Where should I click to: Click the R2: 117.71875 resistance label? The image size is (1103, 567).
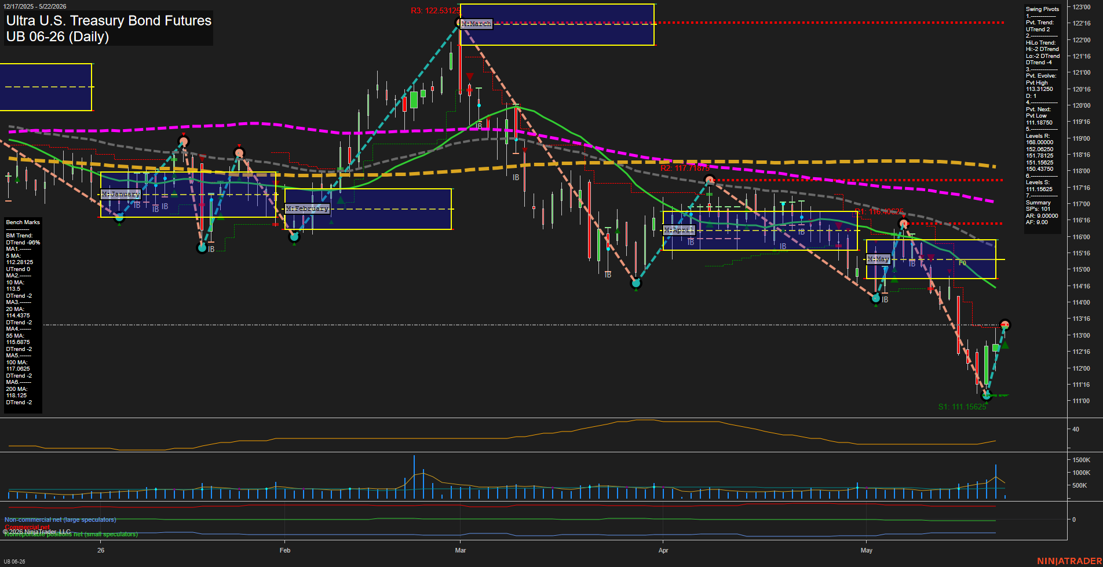click(685, 168)
